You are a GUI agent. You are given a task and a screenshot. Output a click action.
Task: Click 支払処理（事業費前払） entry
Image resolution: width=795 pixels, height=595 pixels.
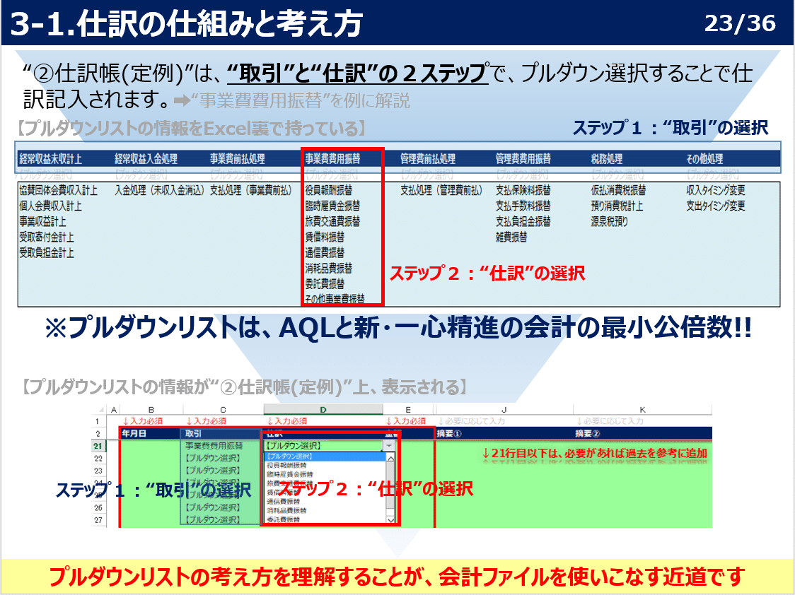[x=251, y=190]
